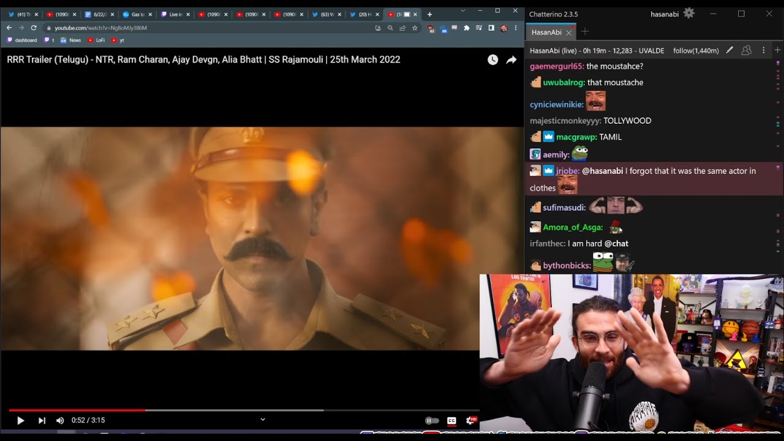Open media controls playlist icon
Image resolution: width=784 pixels, height=441 pixels.
pos(479,28)
